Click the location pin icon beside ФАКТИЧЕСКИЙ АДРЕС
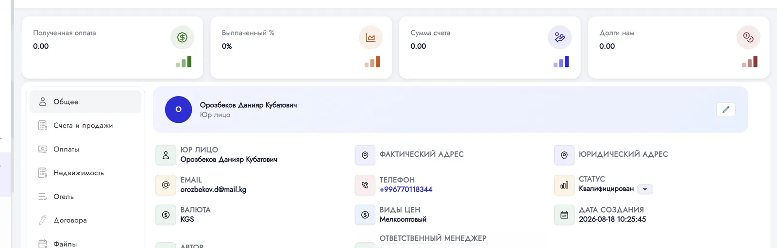777x248 pixels. (365, 155)
